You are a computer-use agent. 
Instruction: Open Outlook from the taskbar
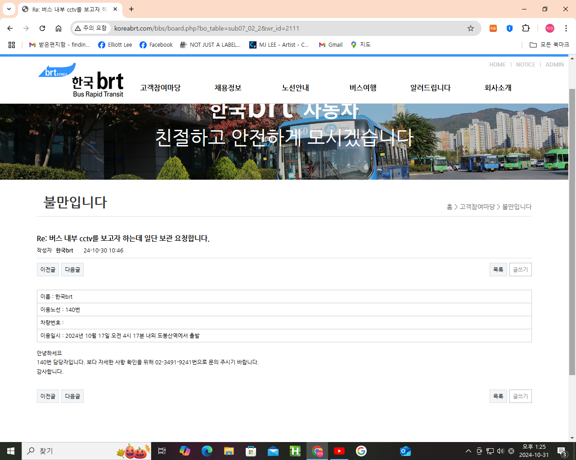tap(405, 451)
